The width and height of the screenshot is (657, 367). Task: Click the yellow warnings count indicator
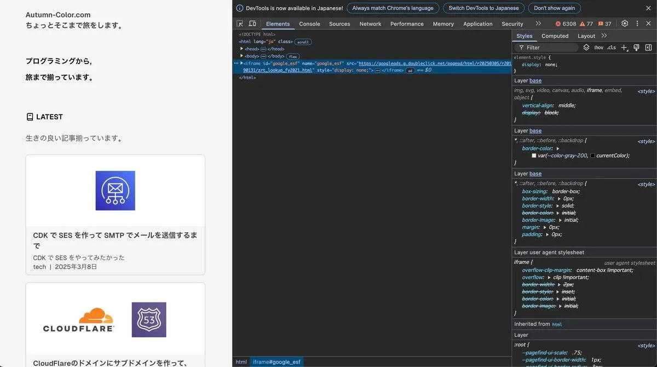coord(586,24)
